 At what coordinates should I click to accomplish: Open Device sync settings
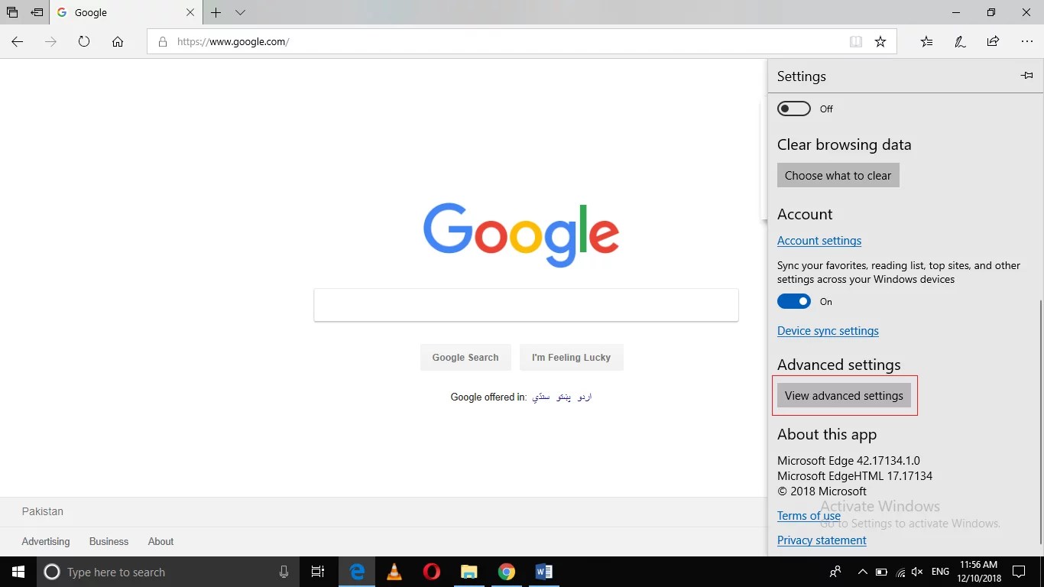[x=828, y=330]
